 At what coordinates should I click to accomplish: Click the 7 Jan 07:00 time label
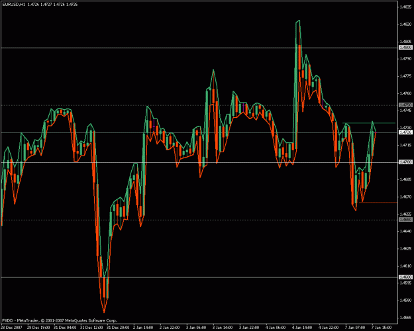pos(356,328)
